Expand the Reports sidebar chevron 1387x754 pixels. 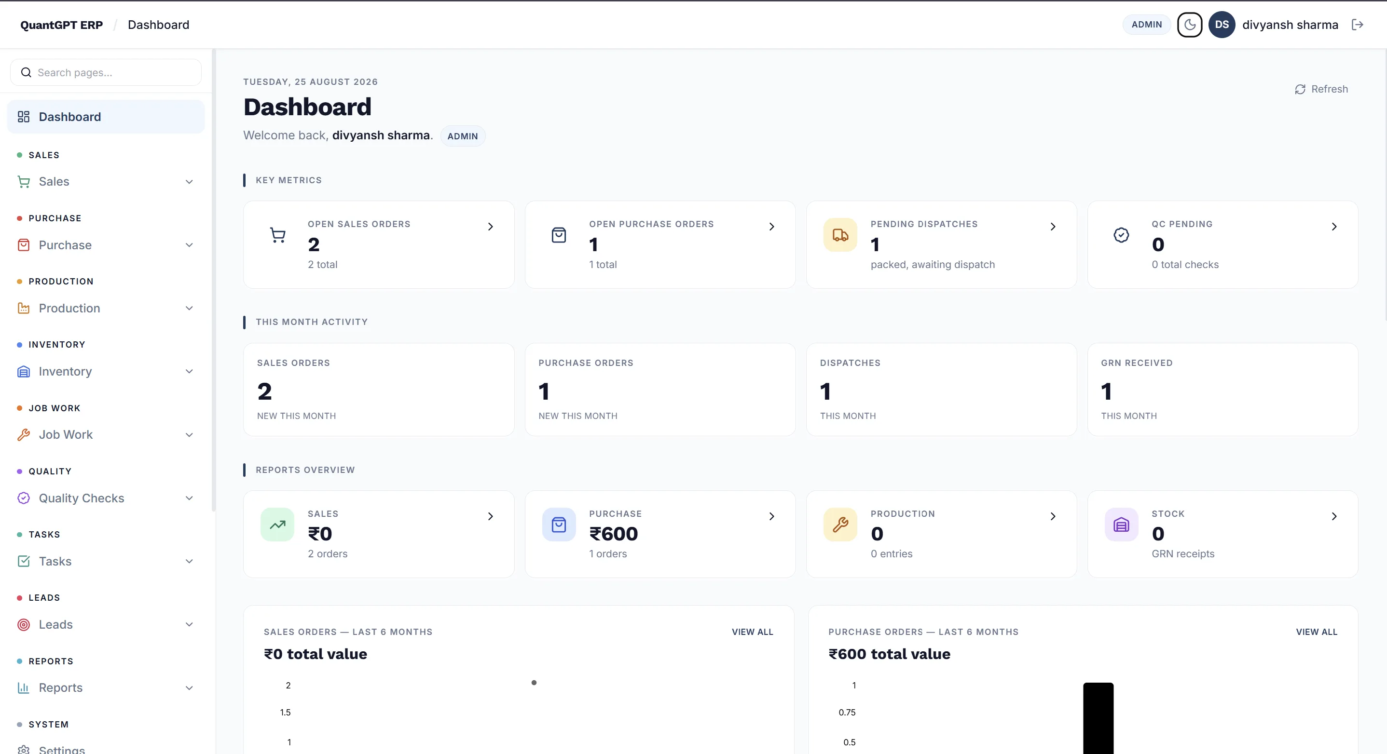(189, 688)
